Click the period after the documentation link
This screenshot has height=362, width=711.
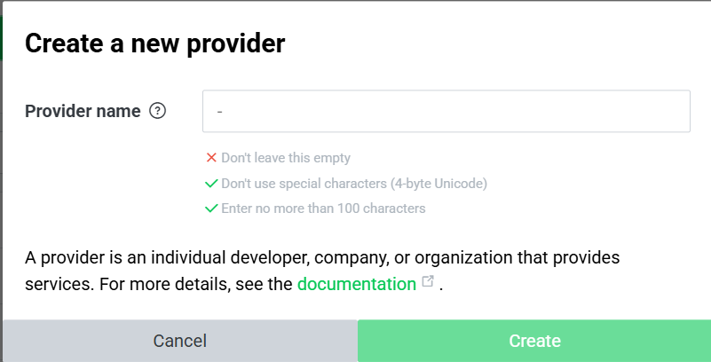pyautogui.click(x=440, y=288)
